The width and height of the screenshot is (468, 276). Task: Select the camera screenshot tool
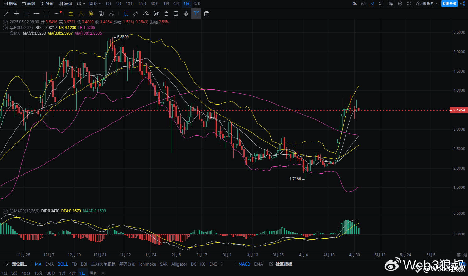pos(363,3)
